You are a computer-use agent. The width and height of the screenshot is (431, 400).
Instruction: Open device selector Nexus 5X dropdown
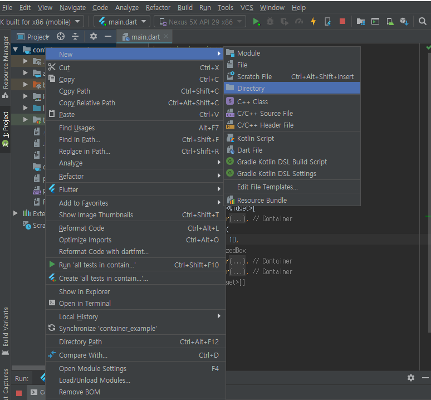tap(200, 21)
